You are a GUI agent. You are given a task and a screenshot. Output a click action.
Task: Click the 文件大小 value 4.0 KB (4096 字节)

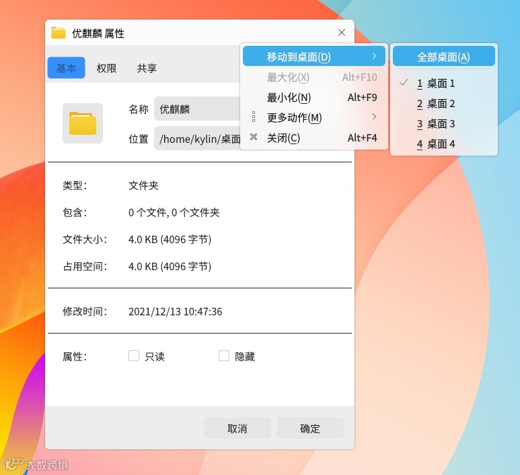point(170,239)
